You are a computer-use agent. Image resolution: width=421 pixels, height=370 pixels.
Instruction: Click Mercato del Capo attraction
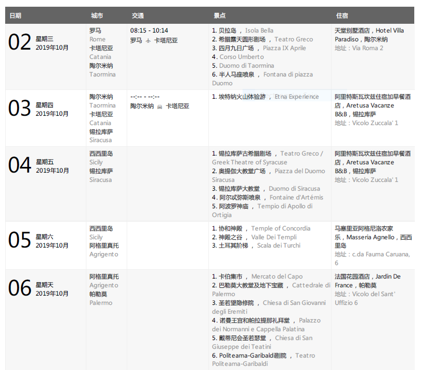pyautogui.click(x=284, y=276)
